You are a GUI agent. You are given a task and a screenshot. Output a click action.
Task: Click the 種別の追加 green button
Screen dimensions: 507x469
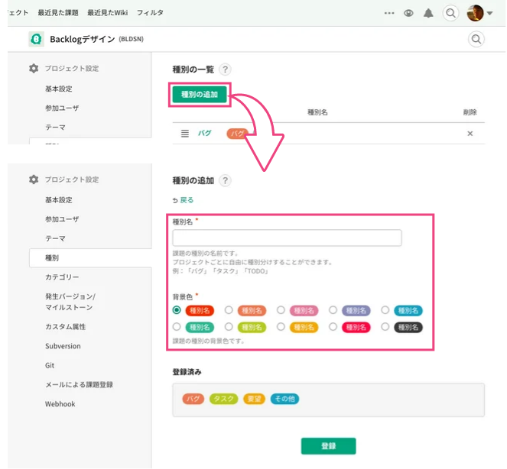point(200,94)
